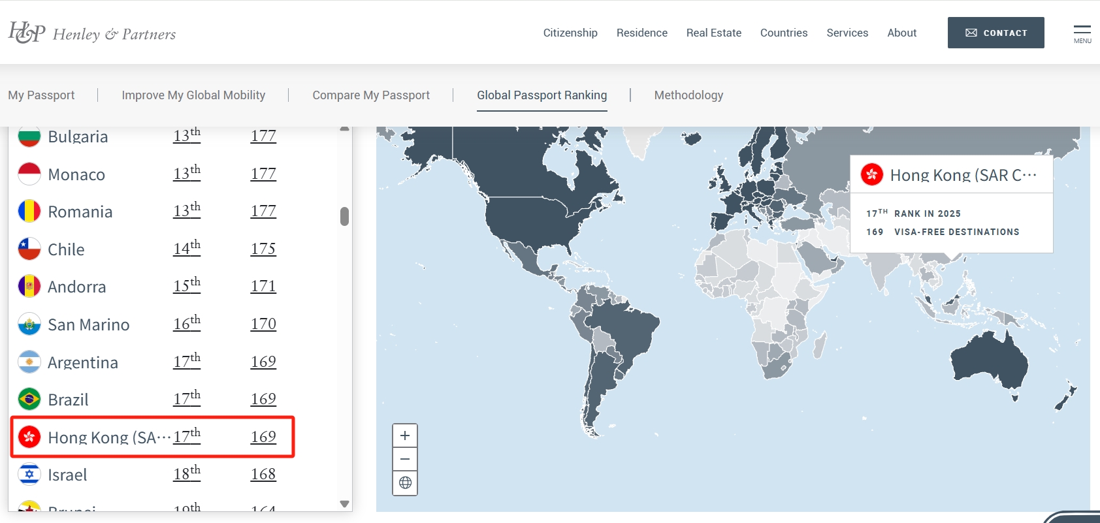Click the Henley & Partners logo
Image resolution: width=1100 pixels, height=523 pixels.
pyautogui.click(x=92, y=33)
